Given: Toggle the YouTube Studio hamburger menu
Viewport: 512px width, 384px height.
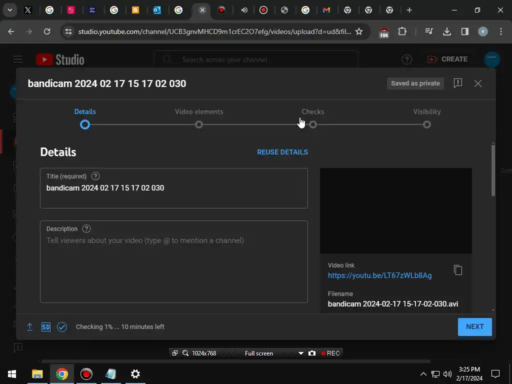Looking at the screenshot, I should click(18, 59).
